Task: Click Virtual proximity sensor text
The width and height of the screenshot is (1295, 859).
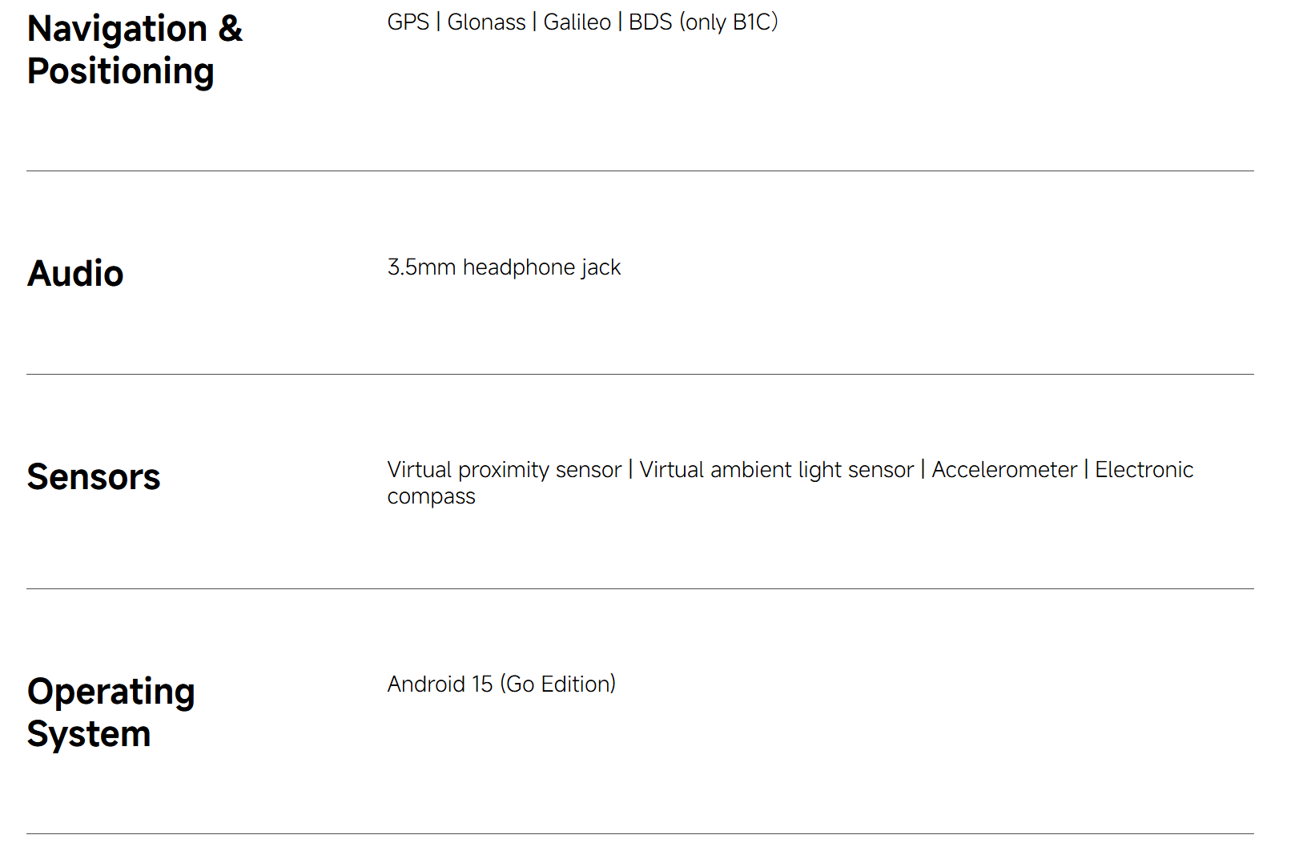Action: coord(504,470)
